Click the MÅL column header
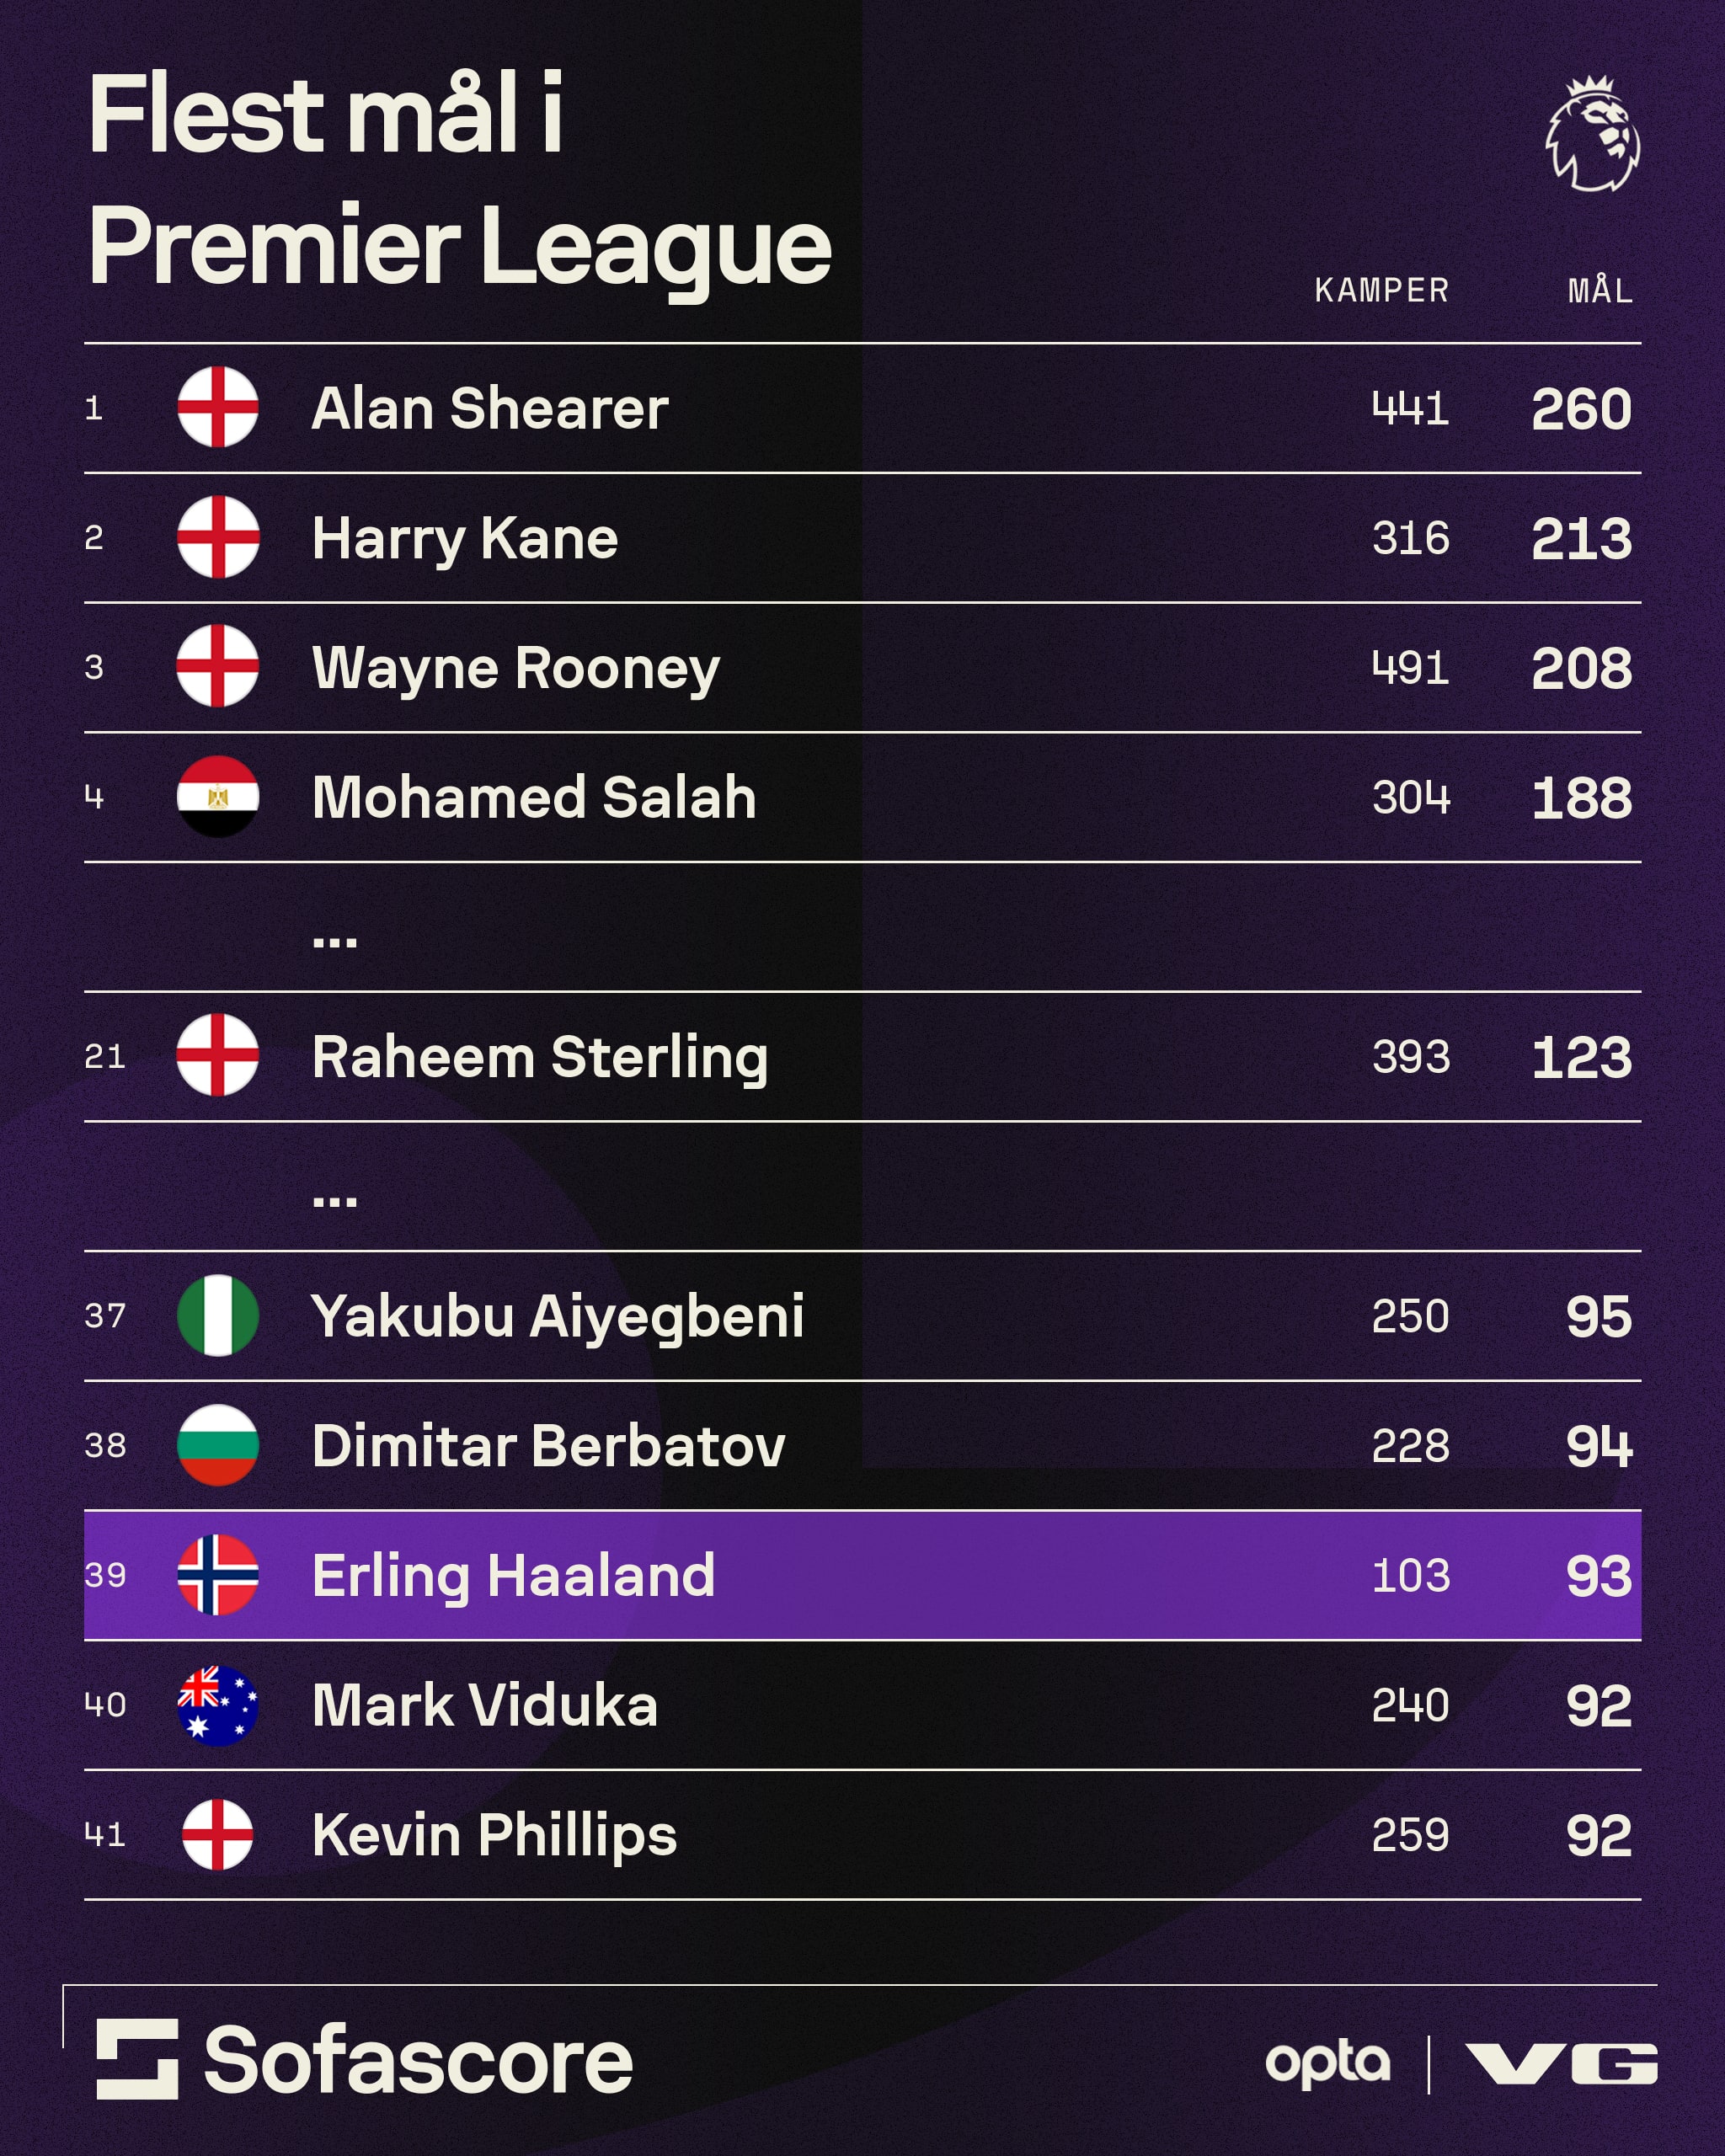The width and height of the screenshot is (1725, 2156). [1600, 291]
